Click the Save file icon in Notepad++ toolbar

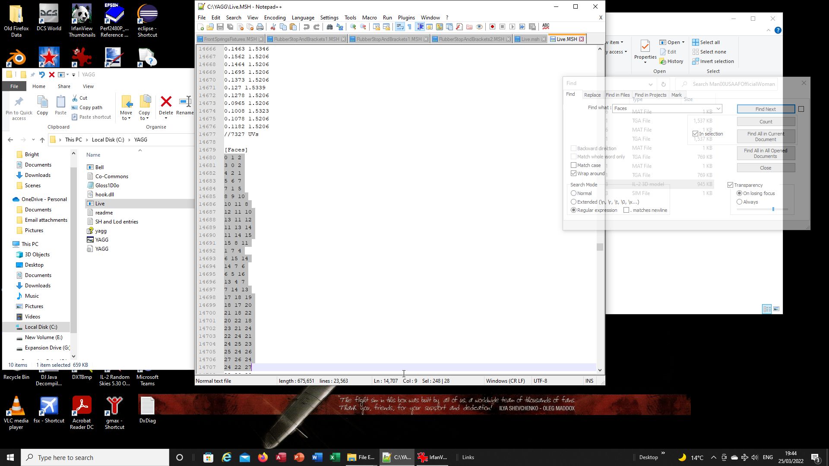point(220,27)
